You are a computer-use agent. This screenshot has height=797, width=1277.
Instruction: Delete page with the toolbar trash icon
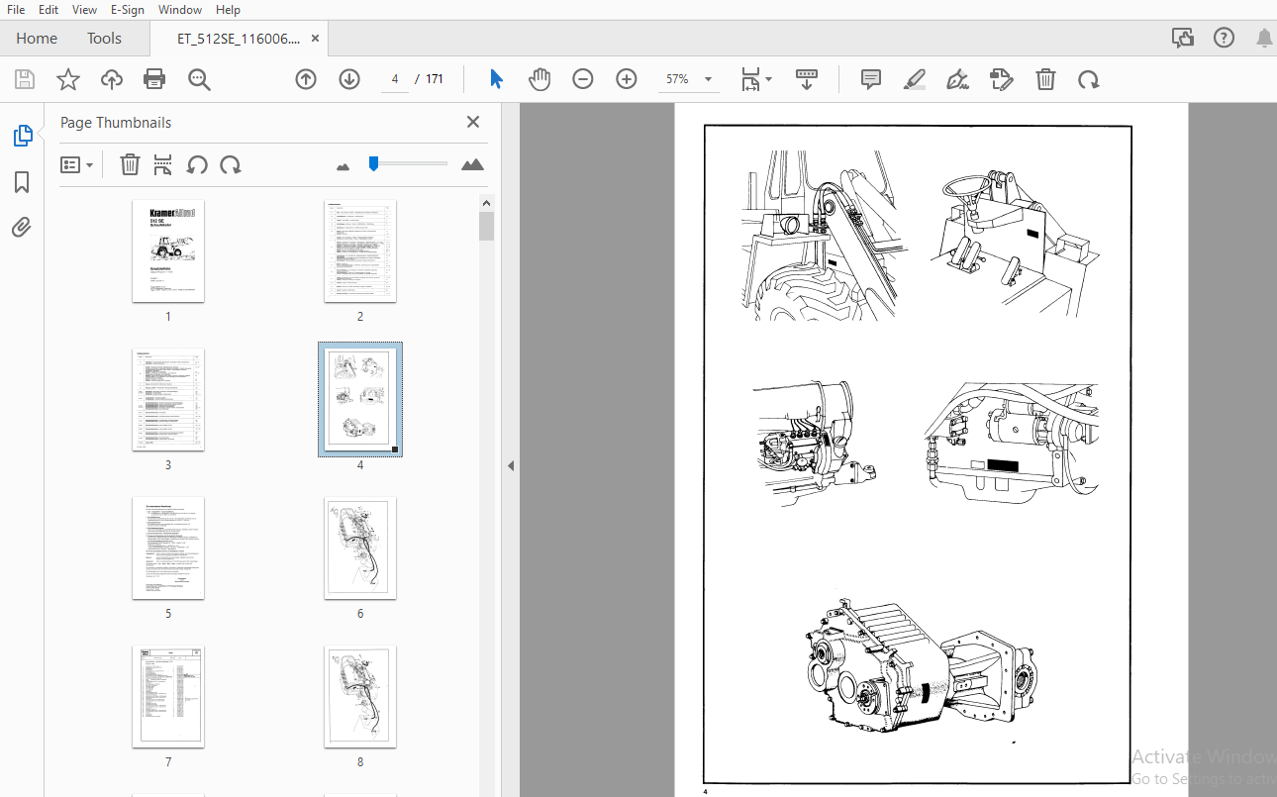coord(1045,79)
